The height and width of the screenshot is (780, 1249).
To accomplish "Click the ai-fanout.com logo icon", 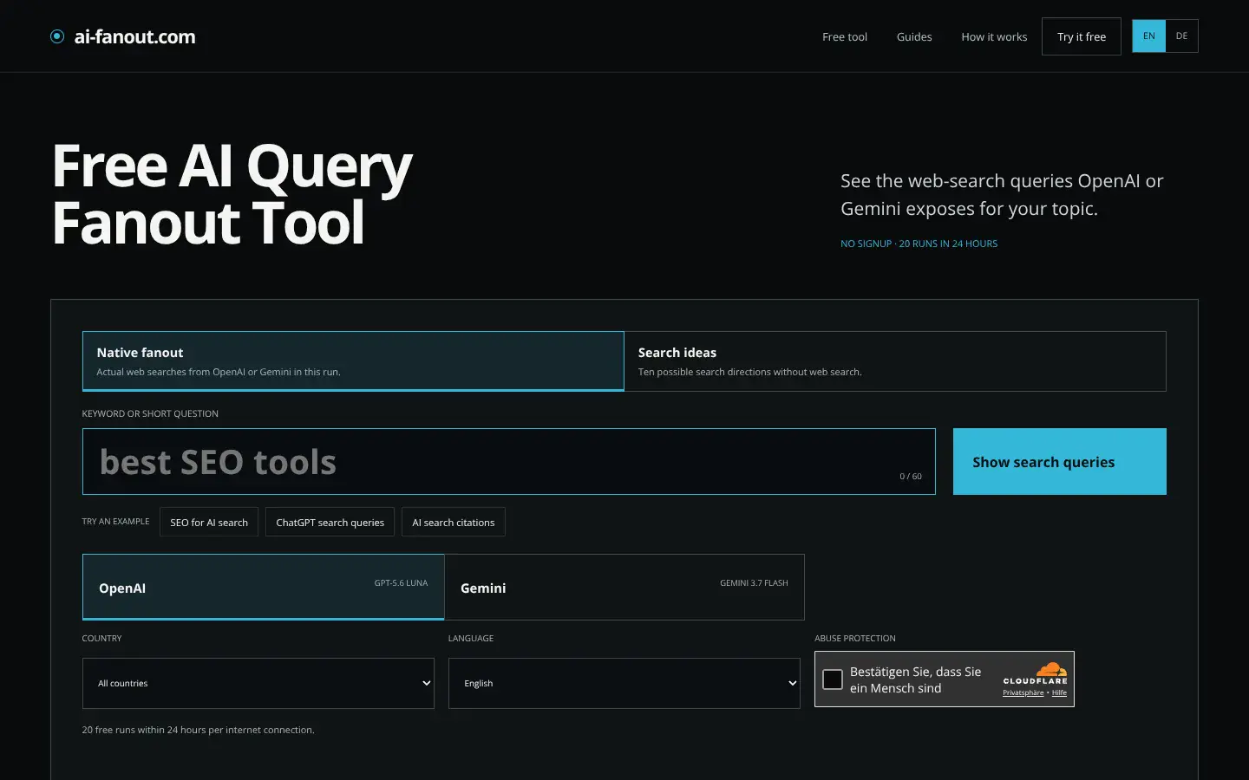I will 57,36.
